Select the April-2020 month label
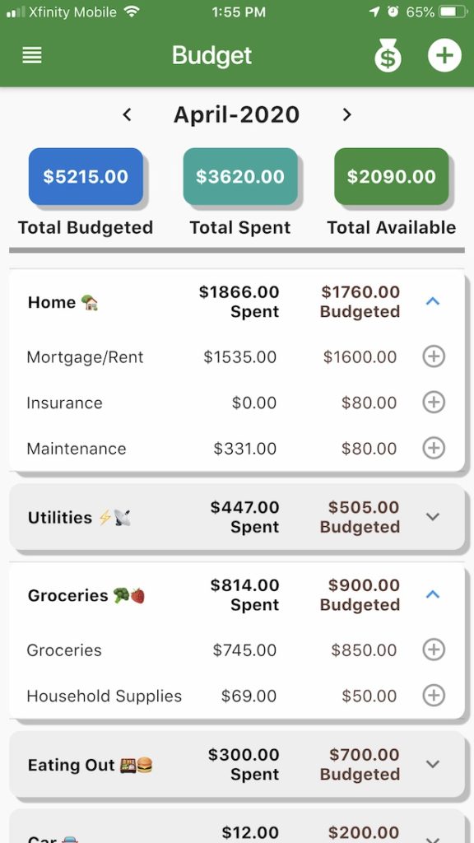This screenshot has width=474, height=843. tap(236, 114)
